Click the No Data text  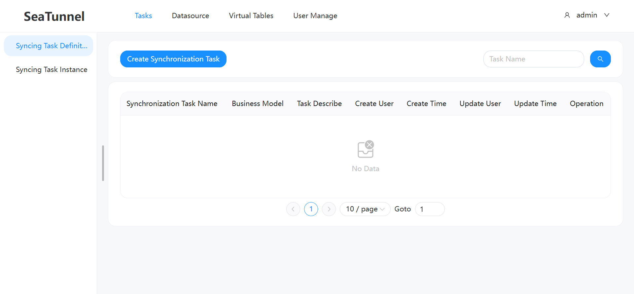click(366, 169)
